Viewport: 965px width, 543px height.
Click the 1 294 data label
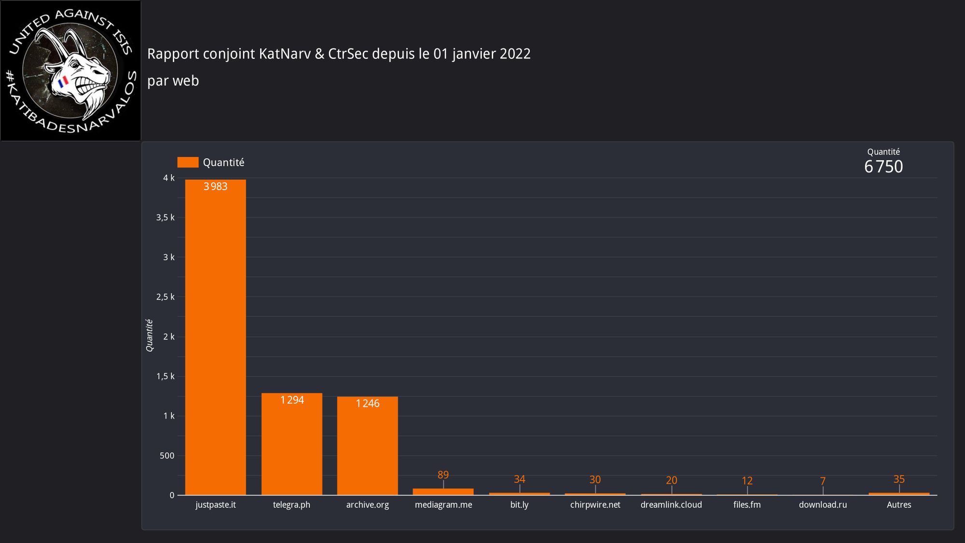(x=292, y=400)
